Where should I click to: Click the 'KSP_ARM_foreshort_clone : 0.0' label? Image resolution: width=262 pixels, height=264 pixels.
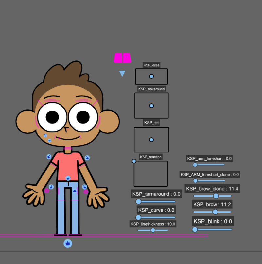(x=210, y=174)
